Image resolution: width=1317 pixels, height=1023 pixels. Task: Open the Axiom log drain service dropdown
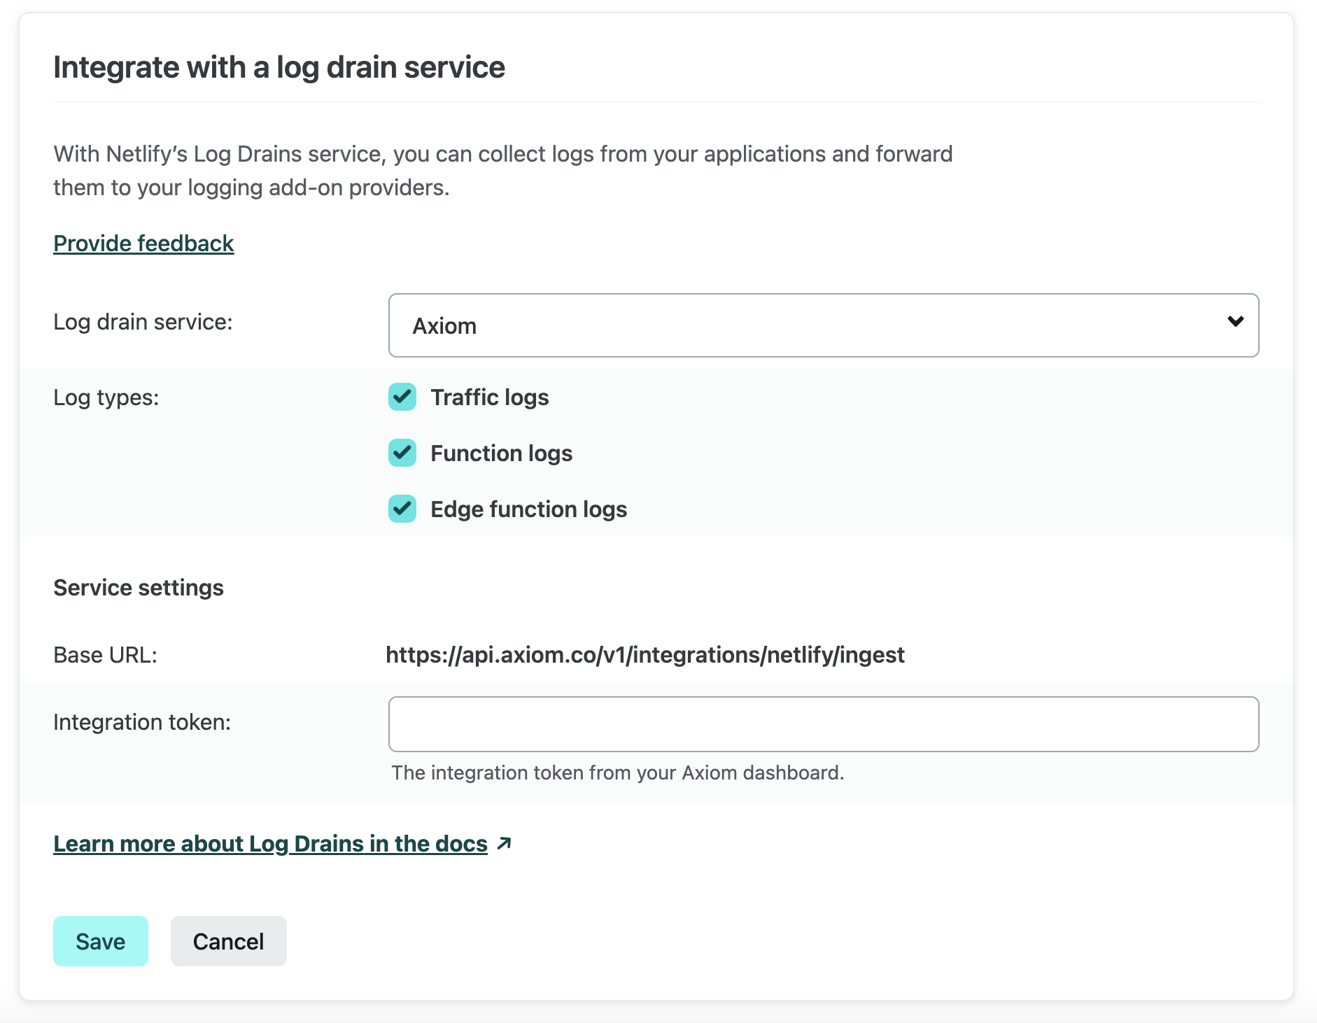(823, 325)
